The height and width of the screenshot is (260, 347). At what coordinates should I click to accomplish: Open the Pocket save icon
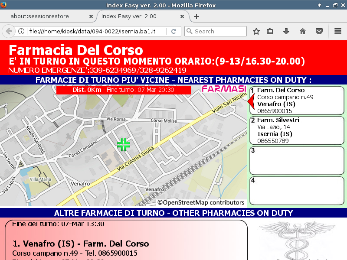pos(319,31)
